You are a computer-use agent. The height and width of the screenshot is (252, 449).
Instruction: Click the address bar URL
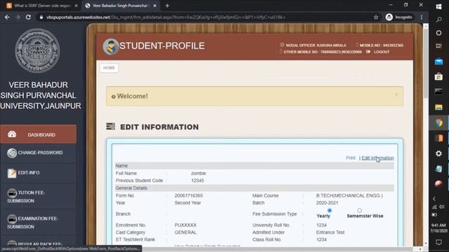click(x=166, y=17)
